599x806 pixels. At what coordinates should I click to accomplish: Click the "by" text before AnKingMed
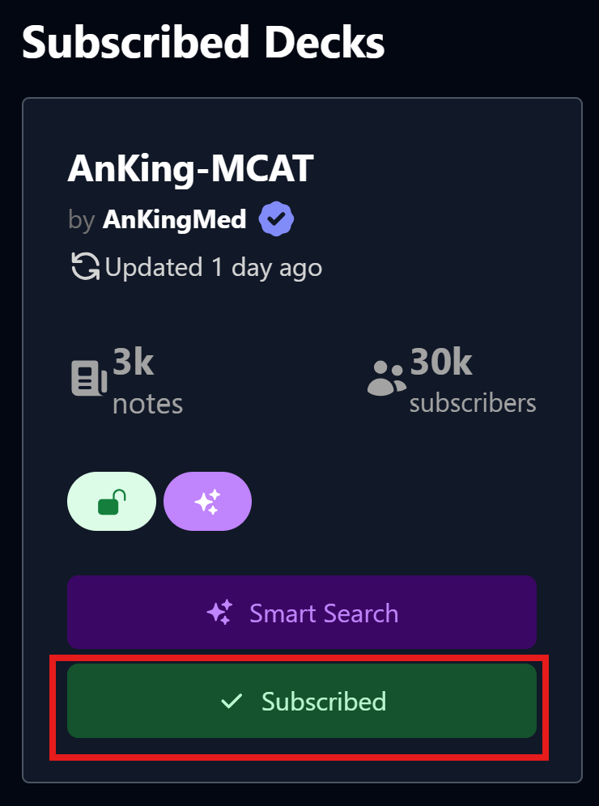82,220
